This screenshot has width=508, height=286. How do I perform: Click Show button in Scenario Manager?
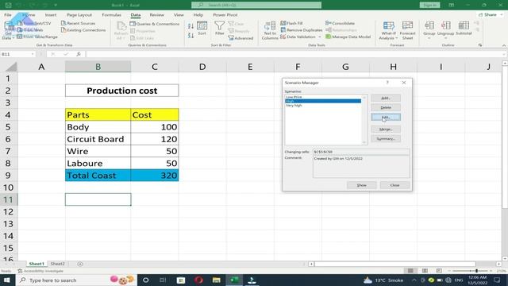click(362, 185)
